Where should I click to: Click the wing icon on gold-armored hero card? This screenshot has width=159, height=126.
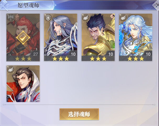tap(85, 18)
